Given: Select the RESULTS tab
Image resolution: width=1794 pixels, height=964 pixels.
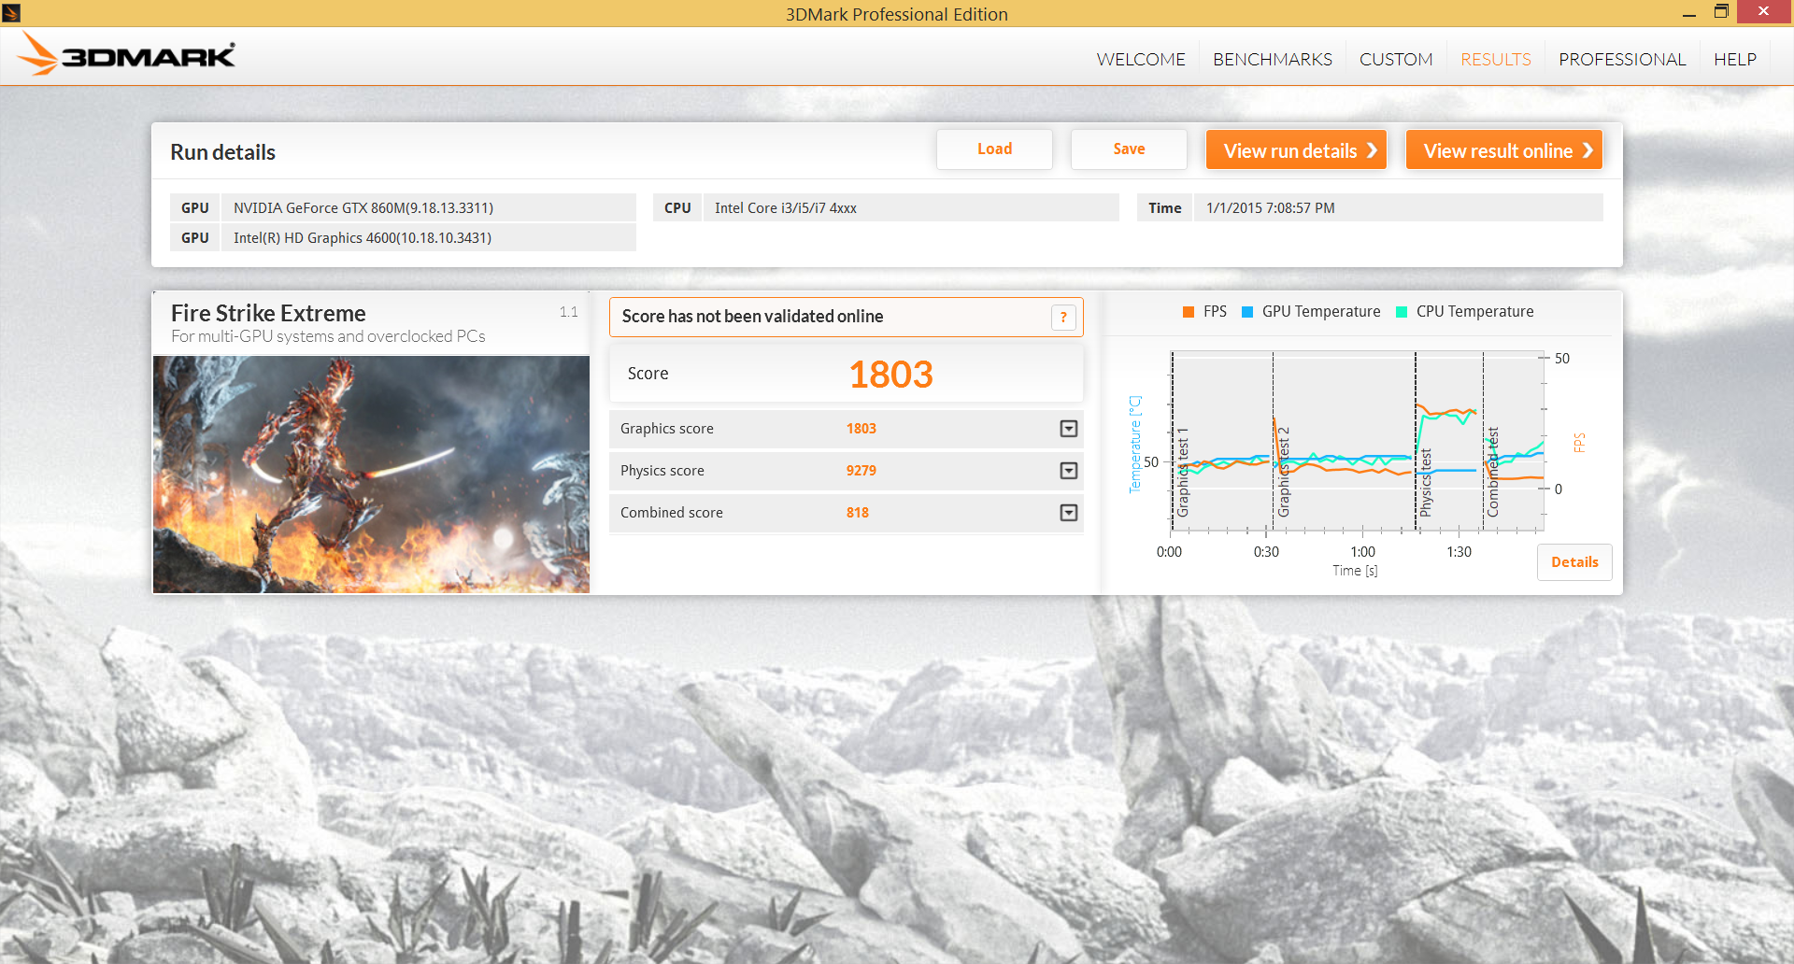Looking at the screenshot, I should [1496, 60].
